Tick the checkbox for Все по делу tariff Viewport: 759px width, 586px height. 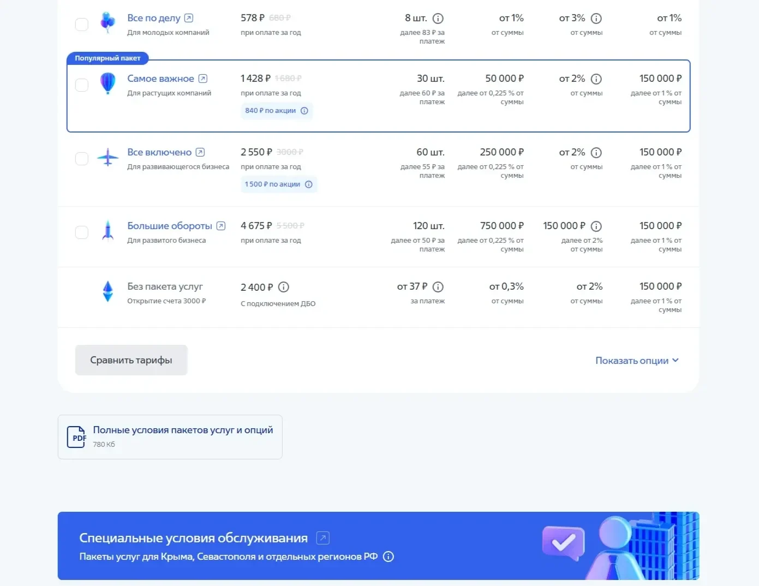tap(82, 25)
